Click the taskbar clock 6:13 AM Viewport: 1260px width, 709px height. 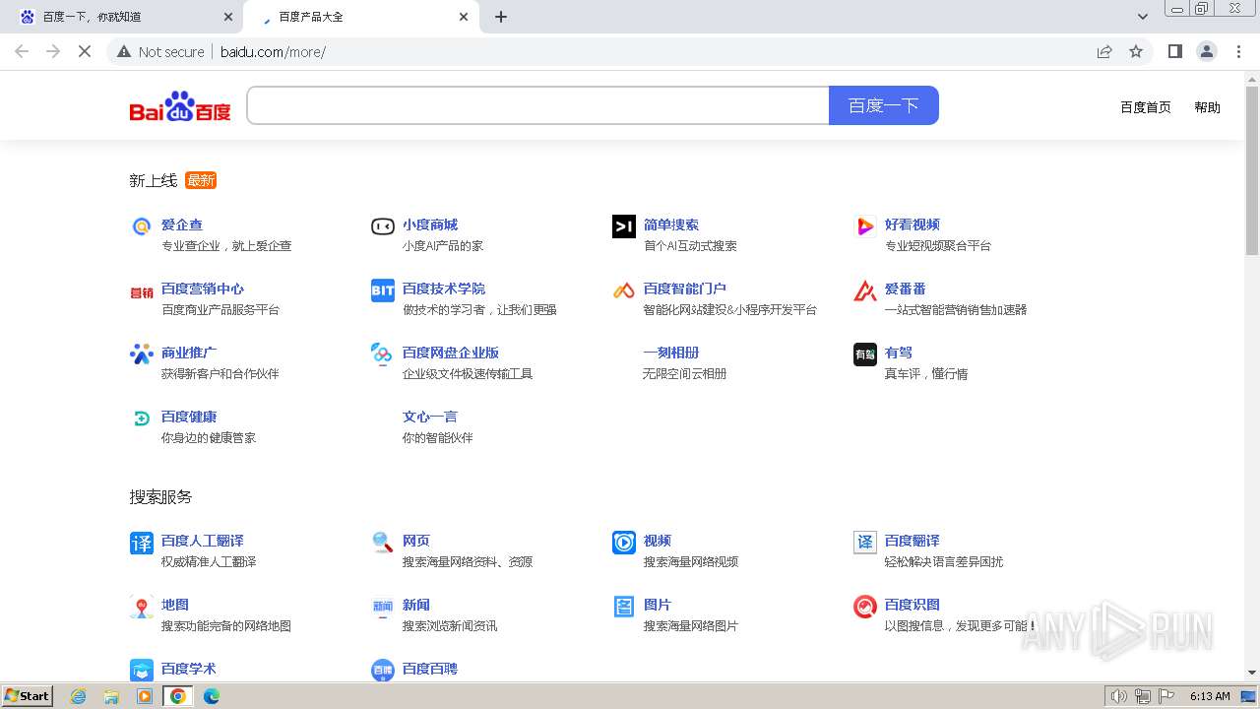1209,696
